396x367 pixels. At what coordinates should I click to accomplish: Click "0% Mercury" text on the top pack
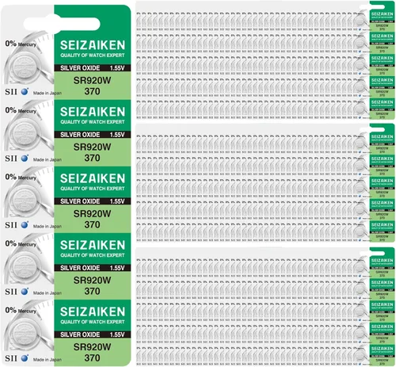click(x=21, y=44)
